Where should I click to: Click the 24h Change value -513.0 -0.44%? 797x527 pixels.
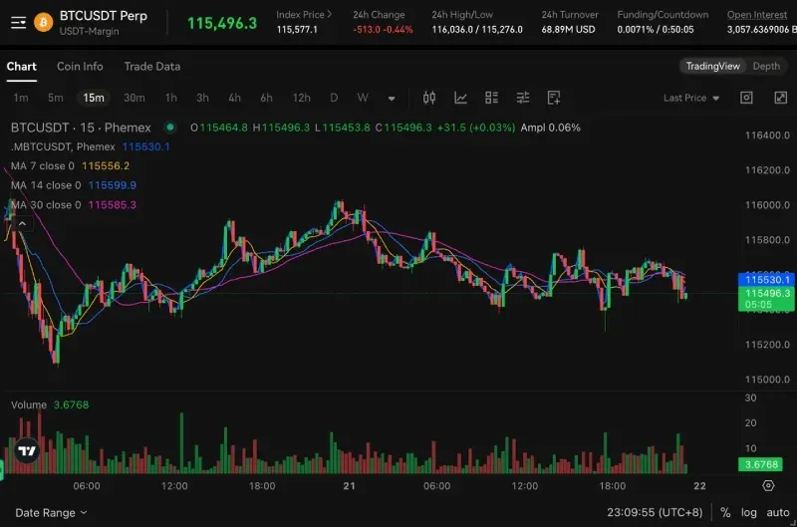[383, 30]
